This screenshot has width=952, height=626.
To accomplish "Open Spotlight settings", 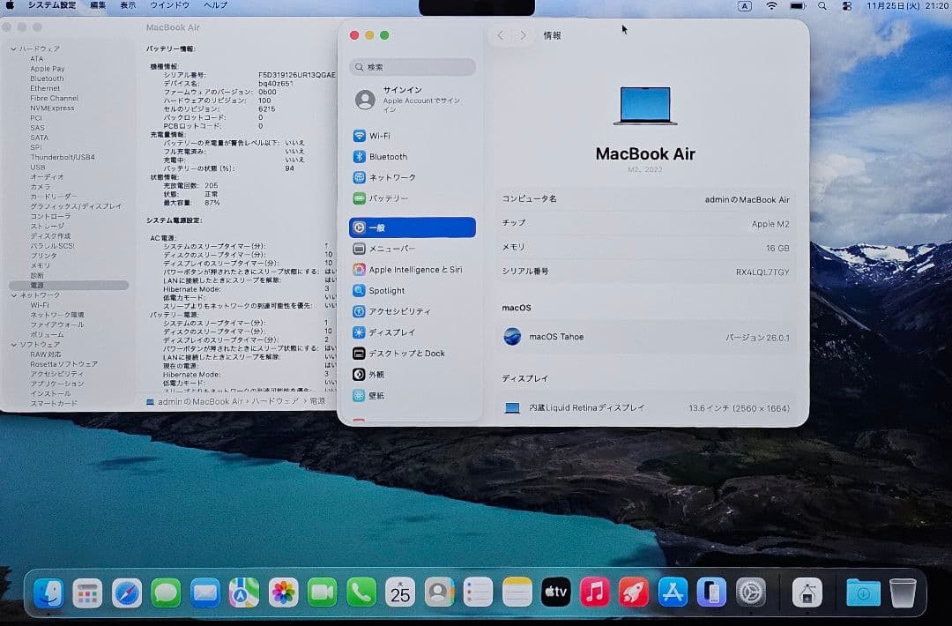I will pyautogui.click(x=386, y=290).
